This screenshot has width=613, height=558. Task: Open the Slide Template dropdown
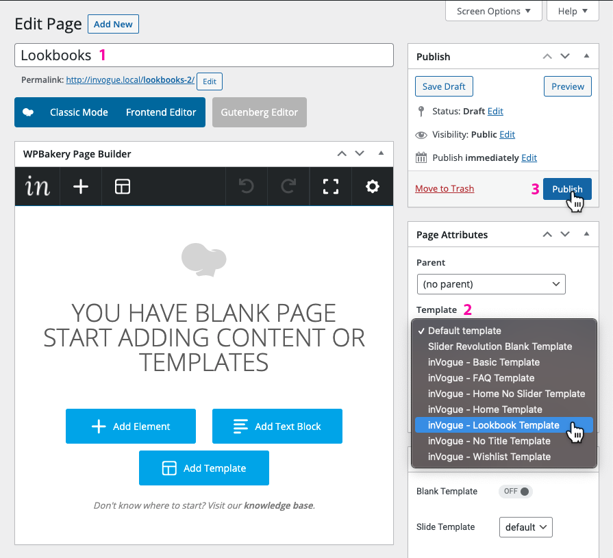coord(525,527)
